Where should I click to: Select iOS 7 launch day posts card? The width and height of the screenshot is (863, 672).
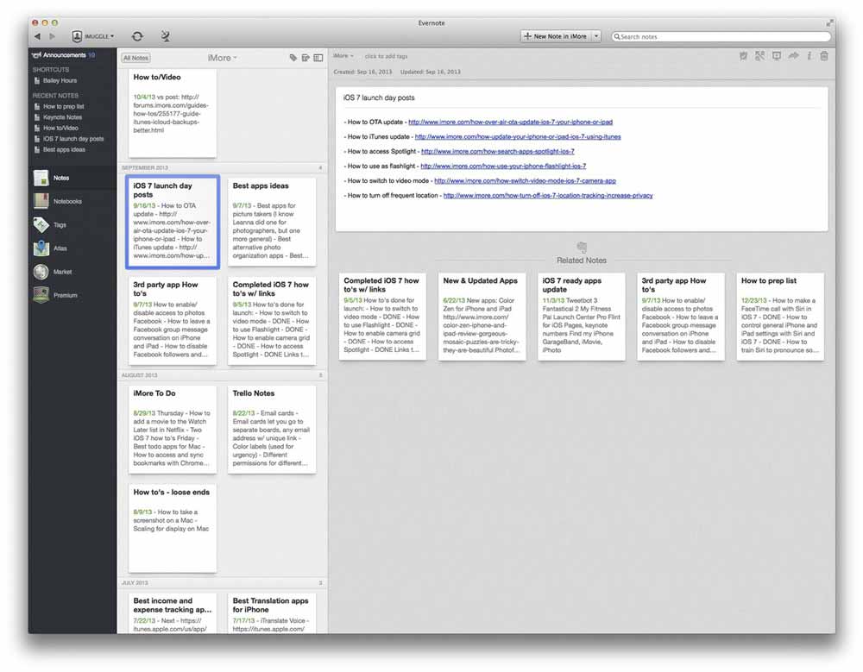tap(173, 222)
